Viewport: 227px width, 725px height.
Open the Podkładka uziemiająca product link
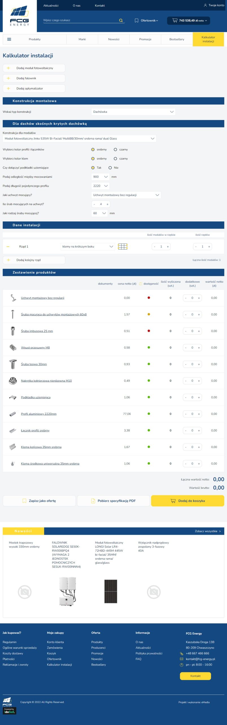(x=36, y=397)
